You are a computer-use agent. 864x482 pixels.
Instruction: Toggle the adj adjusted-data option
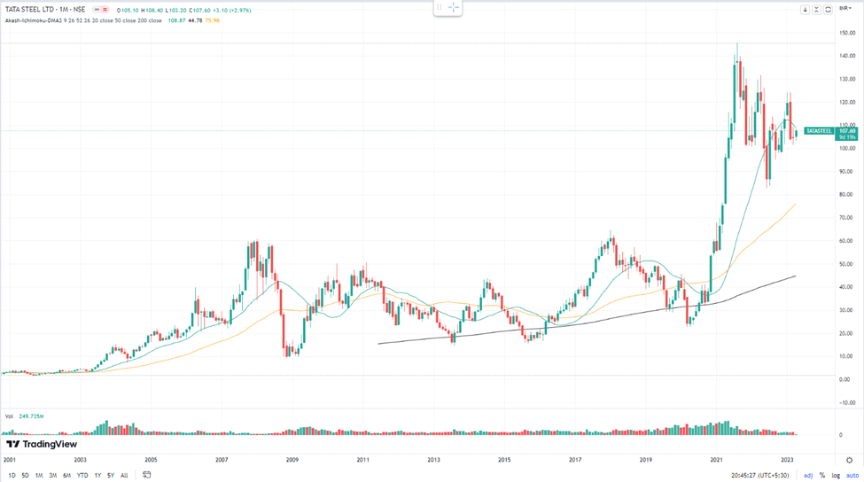click(x=808, y=475)
